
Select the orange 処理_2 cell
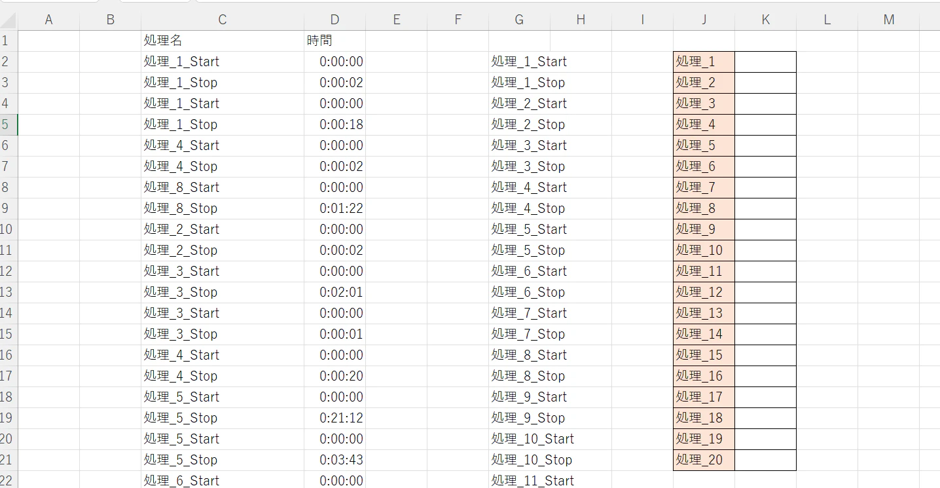pyautogui.click(x=704, y=83)
